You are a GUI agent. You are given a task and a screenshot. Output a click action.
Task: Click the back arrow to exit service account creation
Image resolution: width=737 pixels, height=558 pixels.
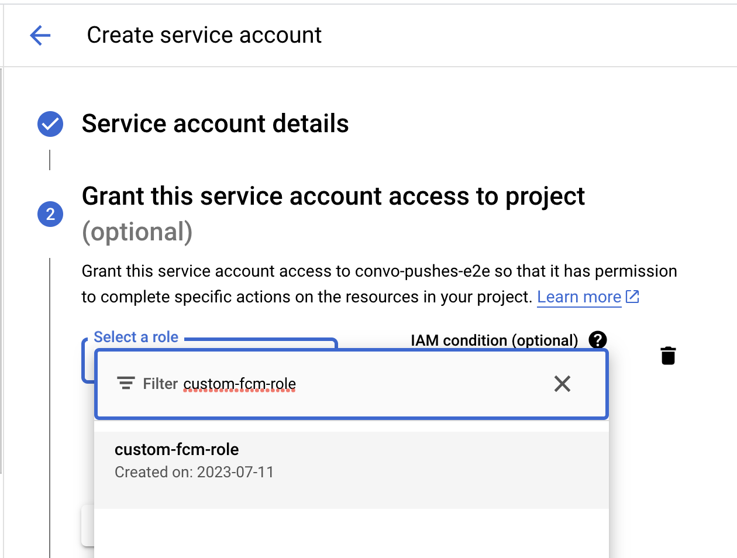click(39, 35)
